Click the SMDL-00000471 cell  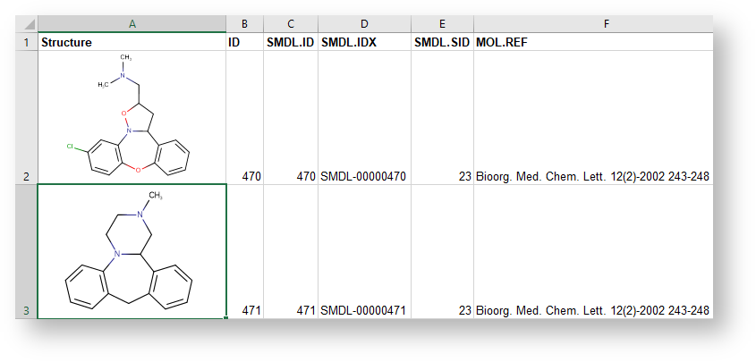pyautogui.click(x=363, y=311)
